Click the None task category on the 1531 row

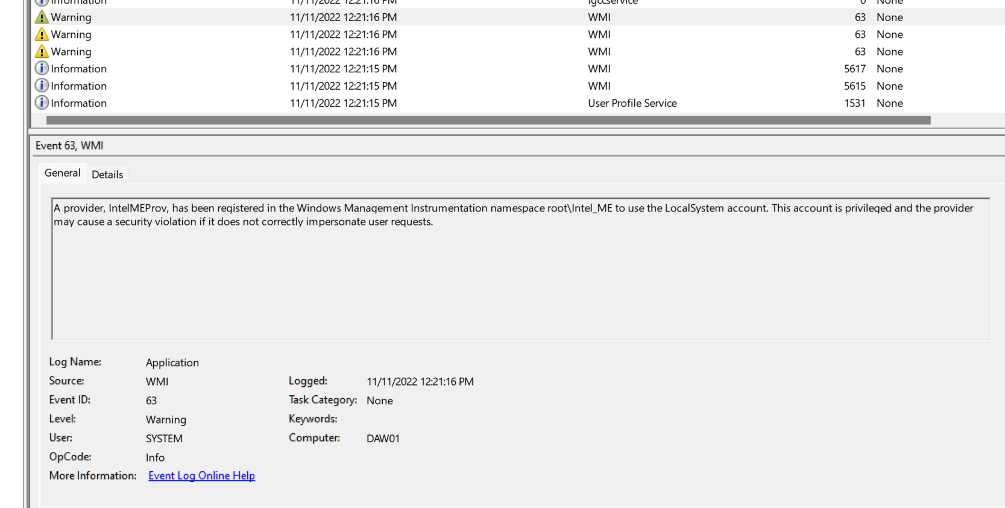[889, 103]
